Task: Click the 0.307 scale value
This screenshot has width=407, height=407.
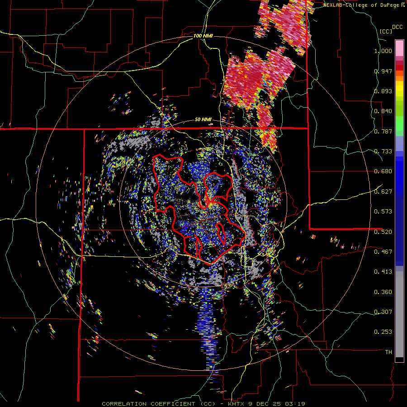Action: click(x=383, y=312)
